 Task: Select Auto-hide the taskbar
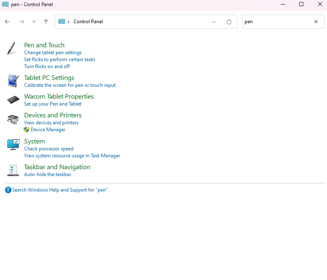(x=47, y=174)
